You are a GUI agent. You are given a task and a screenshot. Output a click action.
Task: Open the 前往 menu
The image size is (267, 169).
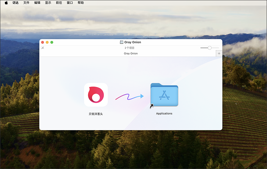59,3
